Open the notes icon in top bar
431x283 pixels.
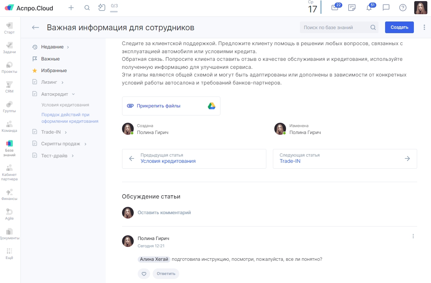(x=352, y=8)
